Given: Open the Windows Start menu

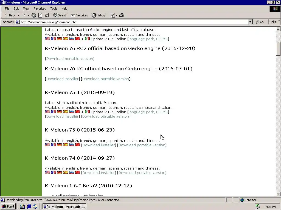Looking at the screenshot, I should click(8, 207).
